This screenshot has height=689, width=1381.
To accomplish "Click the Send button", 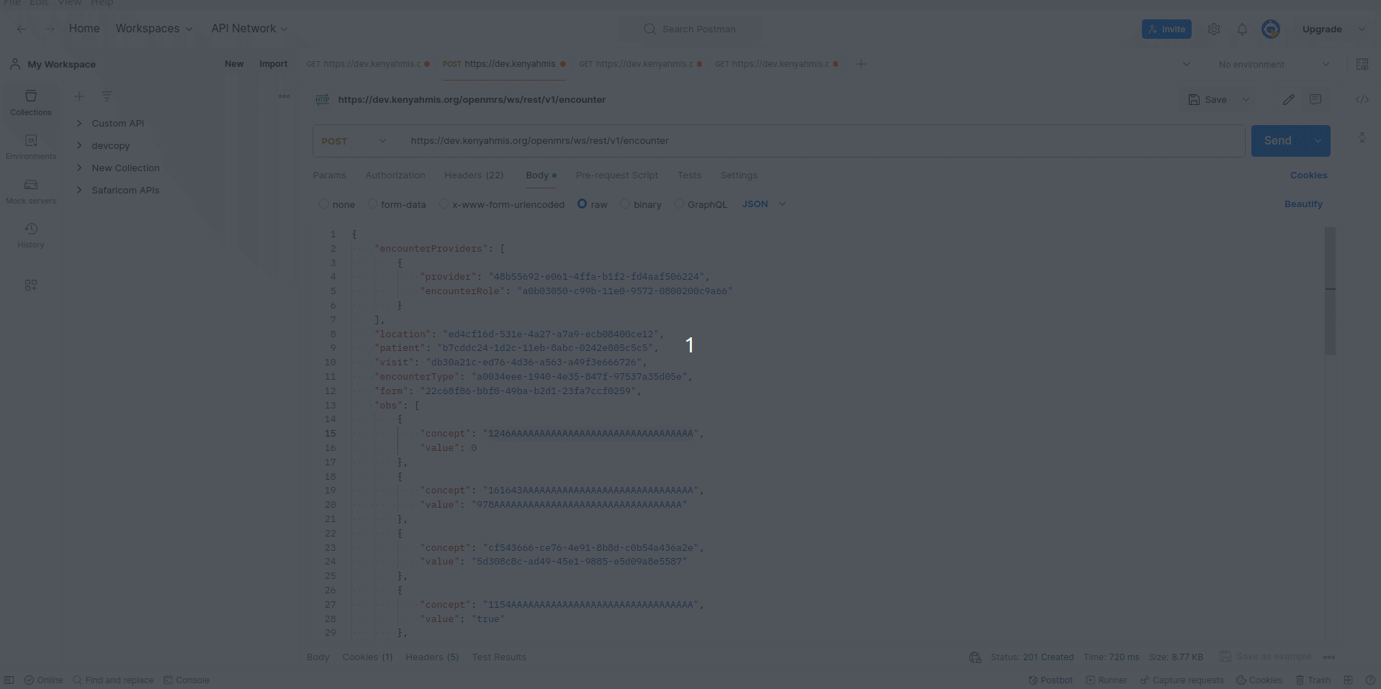I will click(x=1278, y=141).
